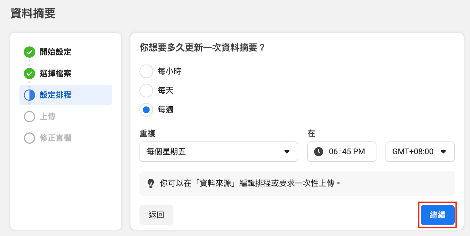
Task: Click the clock icon in time field
Action: point(319,152)
